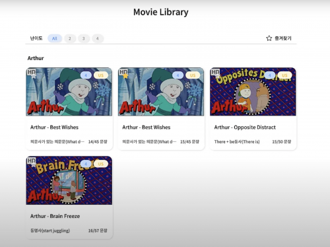The width and height of the screenshot is (330, 247).
Task: Click level 4 badge on Best Wishes 15/45 card
Action: [x=178, y=75]
